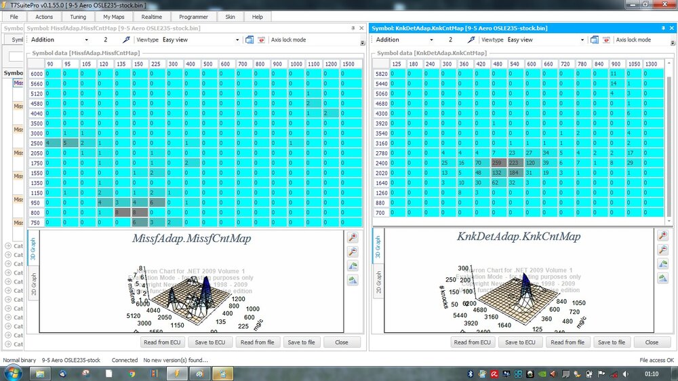Click Read from ECU in MissfCntMap panel

point(162,342)
